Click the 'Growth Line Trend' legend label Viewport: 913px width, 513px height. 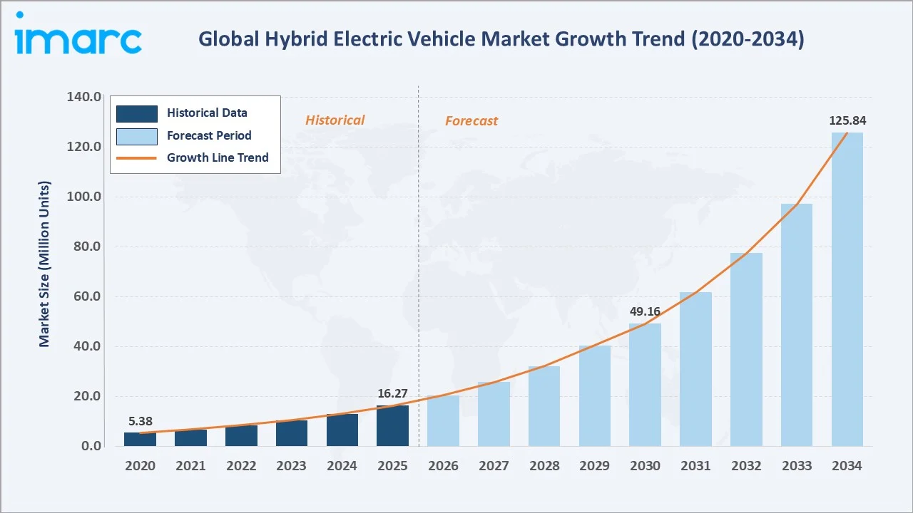218,158
